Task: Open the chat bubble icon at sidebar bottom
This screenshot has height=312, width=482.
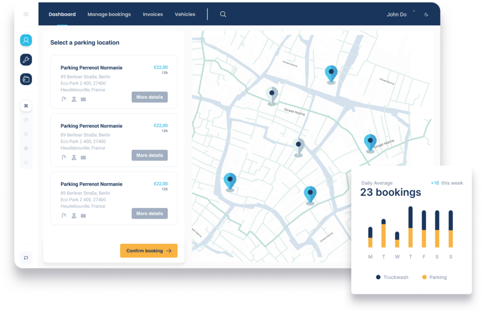Action: click(26, 257)
